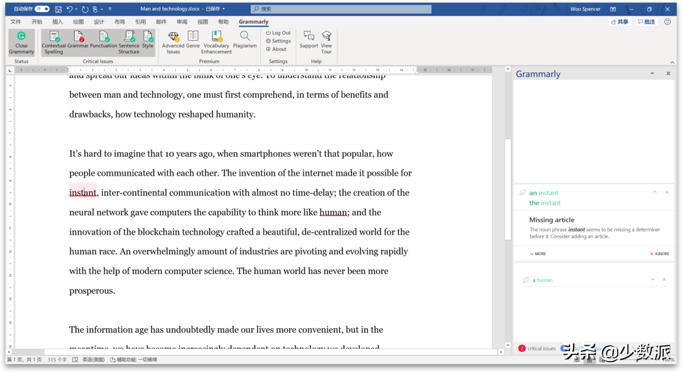Expand the undo history dropdown arrow
The width and height of the screenshot is (682, 372).
[77, 9]
